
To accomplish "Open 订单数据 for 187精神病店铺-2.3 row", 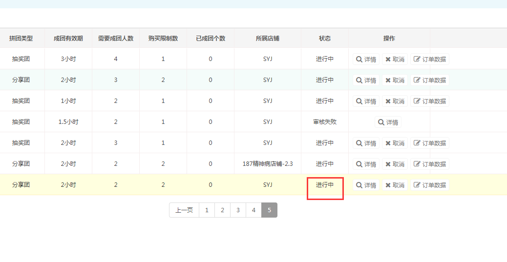I will coord(430,164).
